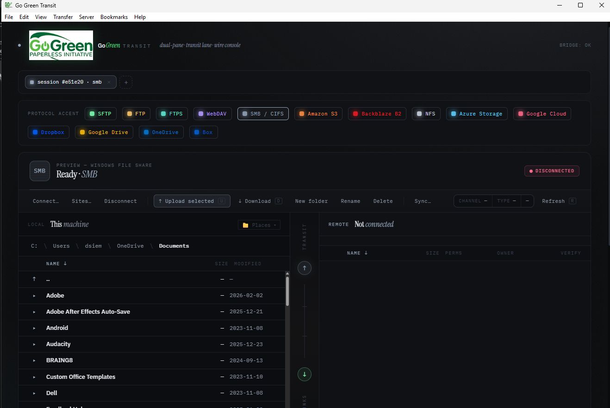Click the DISCONNECTED status badge
The width and height of the screenshot is (610, 408).
(x=552, y=171)
